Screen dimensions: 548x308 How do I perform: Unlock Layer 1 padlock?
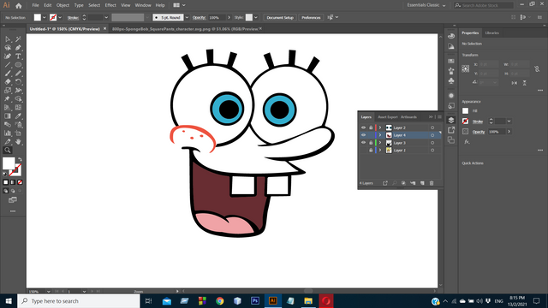[x=371, y=151]
